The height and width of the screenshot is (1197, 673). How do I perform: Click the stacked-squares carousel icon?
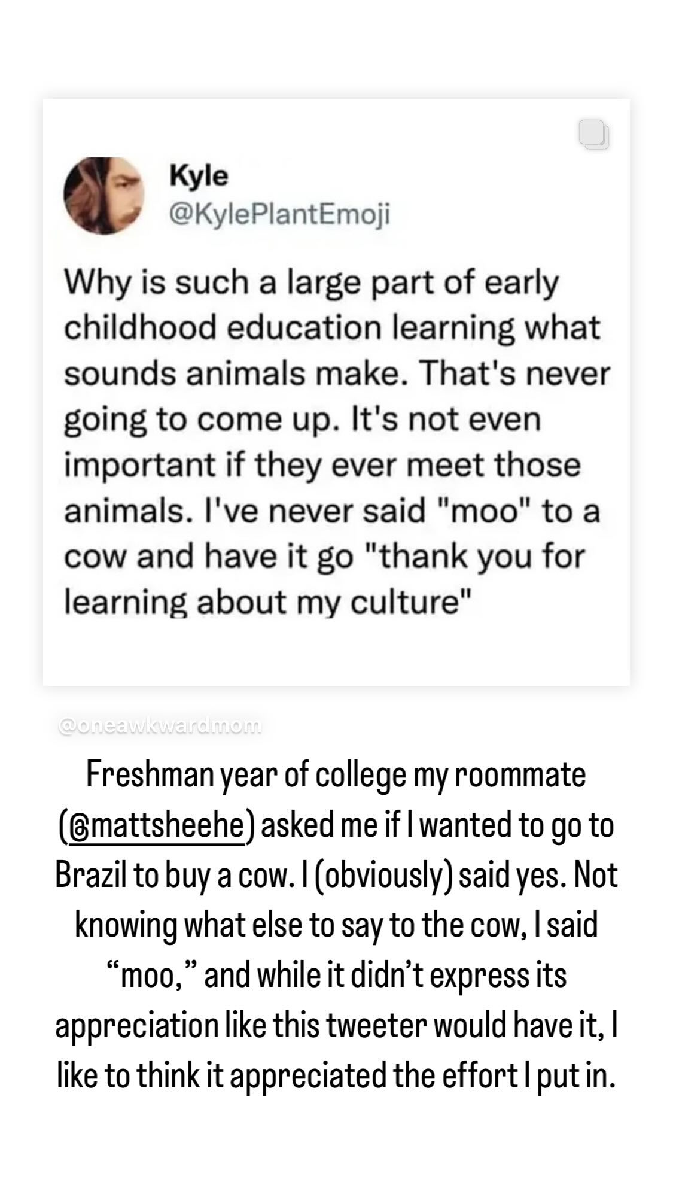(x=593, y=135)
